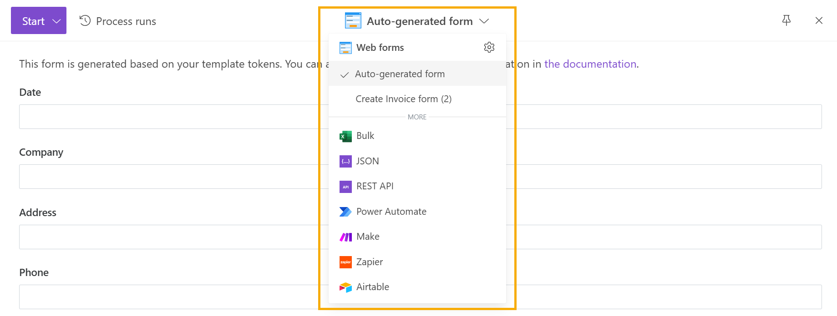Open Web forms settings gear
This screenshot has width=837, height=316.
[489, 47]
